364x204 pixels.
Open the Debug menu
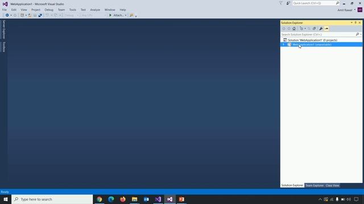pos(49,10)
